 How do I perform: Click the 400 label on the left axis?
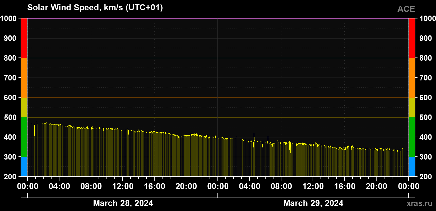10,137
